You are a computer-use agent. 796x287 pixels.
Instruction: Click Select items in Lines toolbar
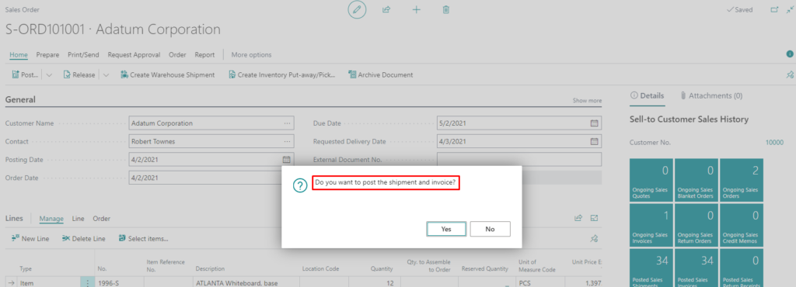(x=143, y=238)
